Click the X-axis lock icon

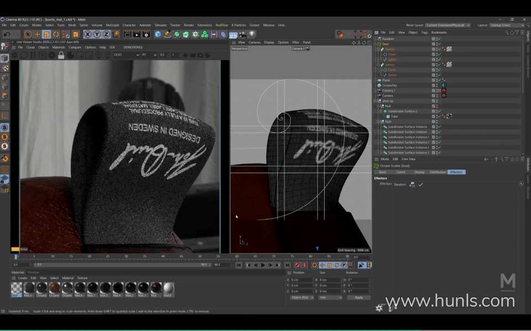pyautogui.click(x=87, y=34)
